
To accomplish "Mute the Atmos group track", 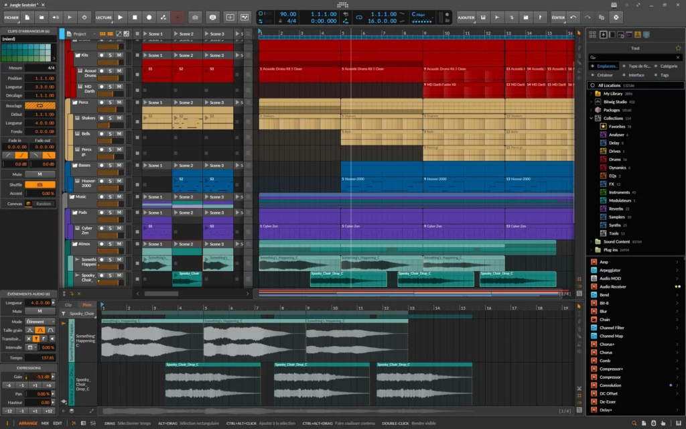I will point(119,244).
